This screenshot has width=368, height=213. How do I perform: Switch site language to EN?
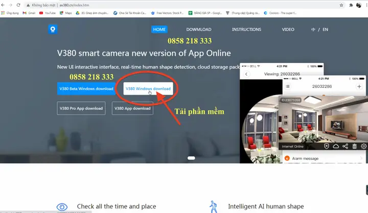pos(325,29)
